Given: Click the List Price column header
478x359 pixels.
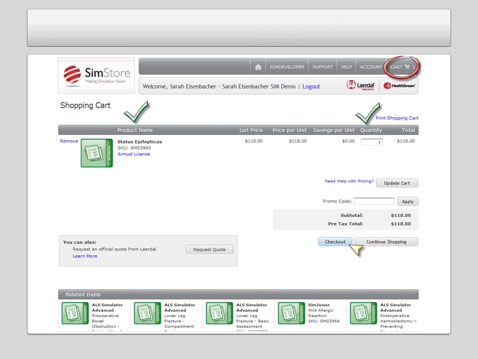Looking at the screenshot, I should point(251,130).
